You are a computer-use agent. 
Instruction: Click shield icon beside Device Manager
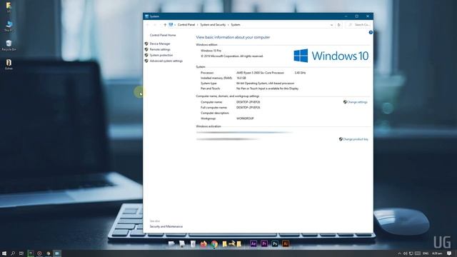tap(146, 44)
